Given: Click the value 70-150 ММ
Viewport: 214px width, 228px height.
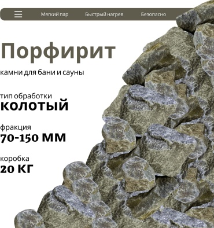Looking at the screenshot, I should (33, 138).
